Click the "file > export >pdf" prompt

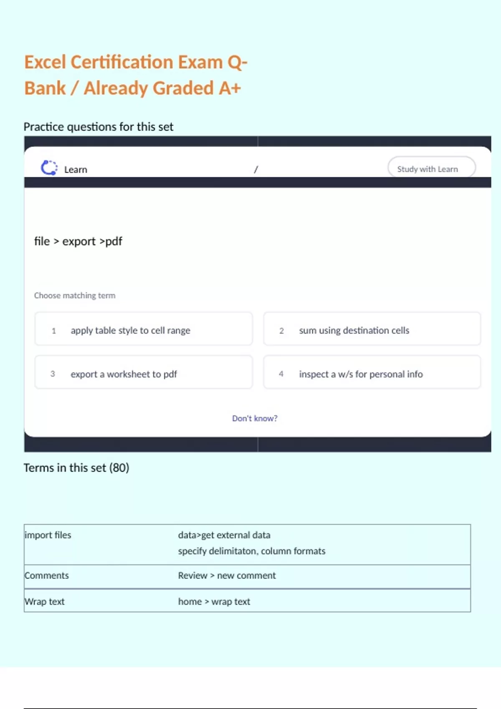(x=78, y=241)
